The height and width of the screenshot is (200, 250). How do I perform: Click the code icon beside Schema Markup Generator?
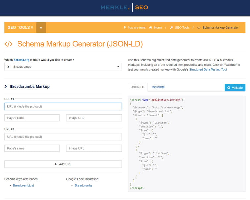(199, 28)
